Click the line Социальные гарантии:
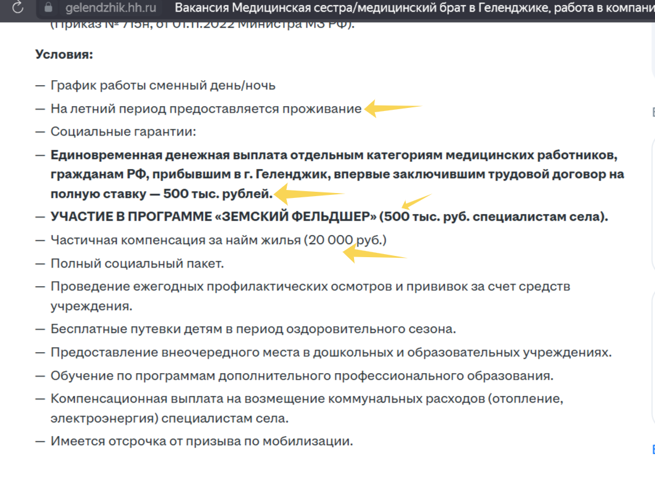The height and width of the screenshot is (481, 655). 123,131
